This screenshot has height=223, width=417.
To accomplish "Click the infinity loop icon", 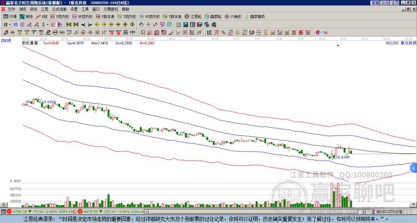I will click(325, 33).
